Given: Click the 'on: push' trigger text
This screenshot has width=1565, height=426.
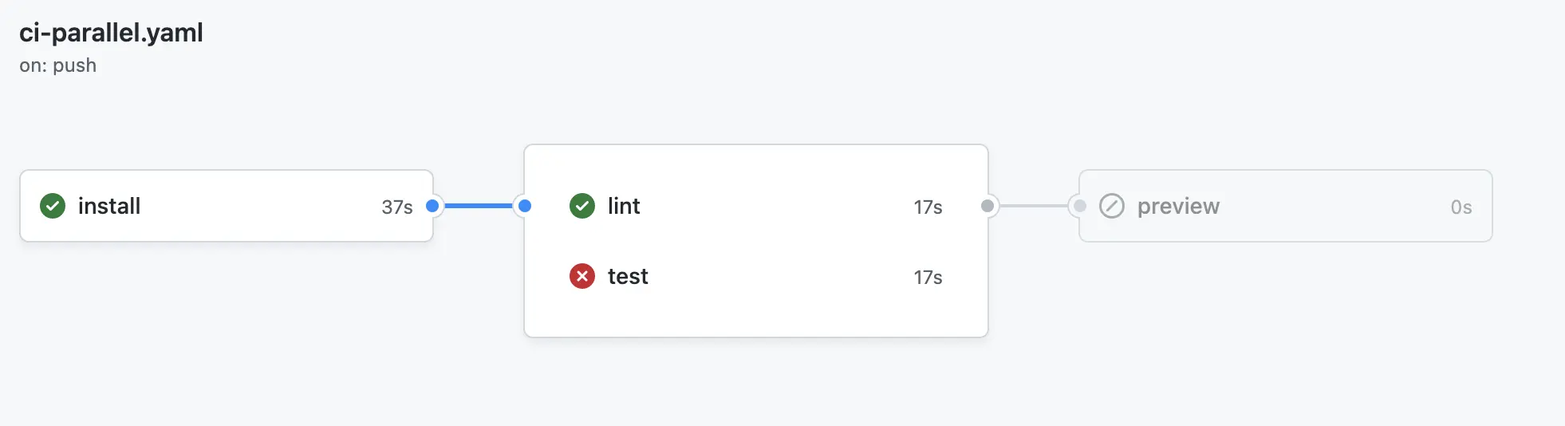Looking at the screenshot, I should coord(58,65).
